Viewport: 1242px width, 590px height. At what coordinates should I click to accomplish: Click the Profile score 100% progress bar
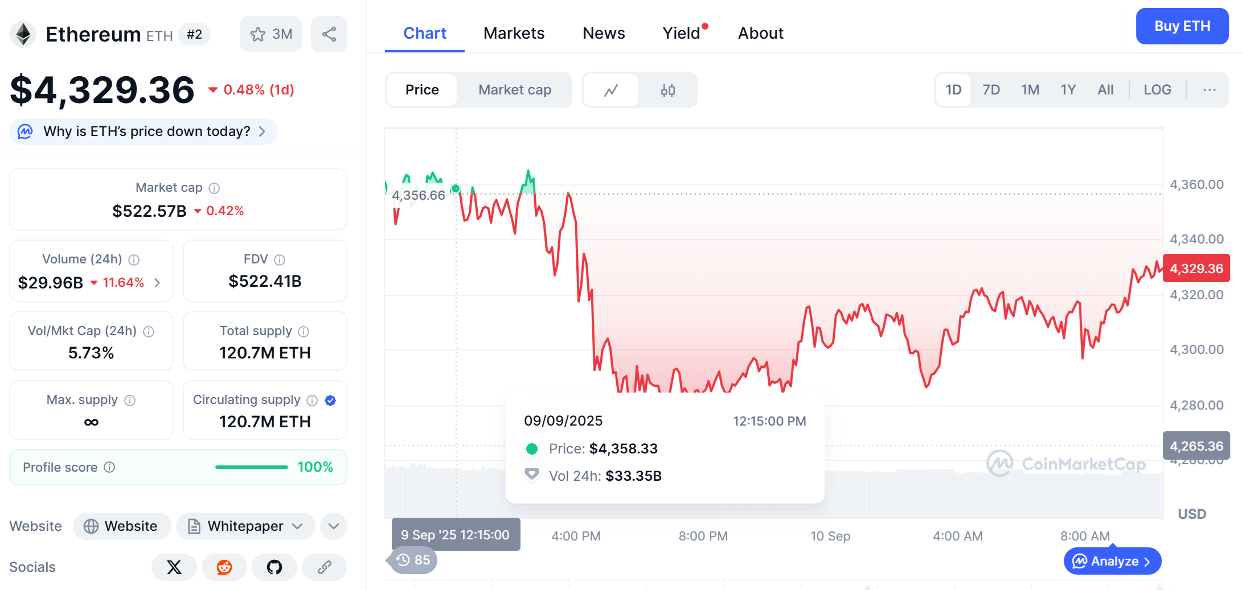(252, 467)
